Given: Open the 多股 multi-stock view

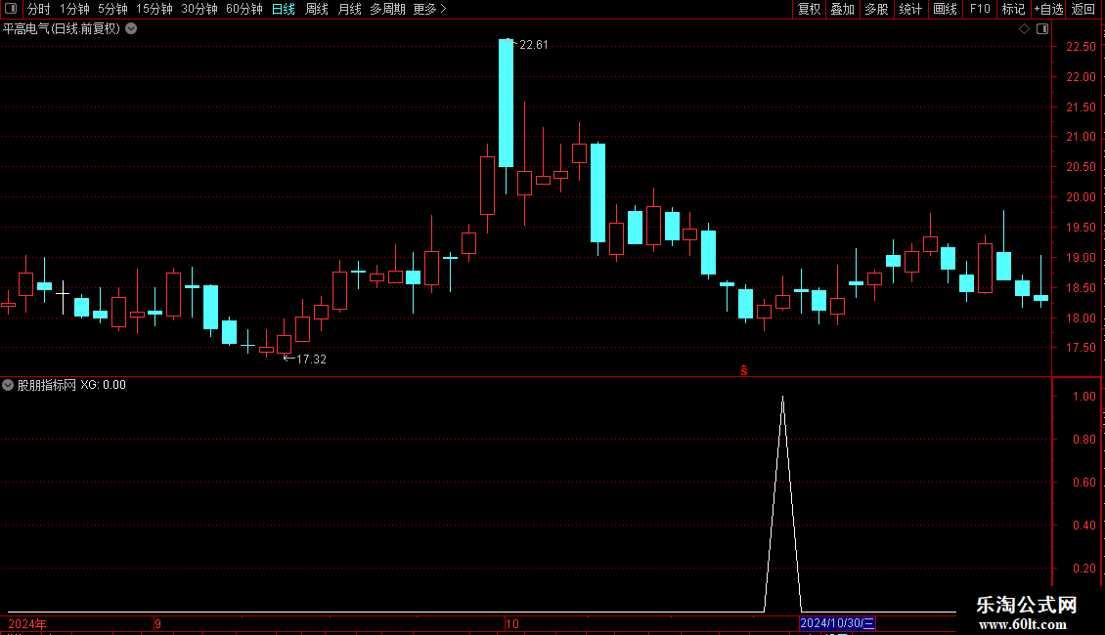Looking at the screenshot, I should click(x=876, y=9).
